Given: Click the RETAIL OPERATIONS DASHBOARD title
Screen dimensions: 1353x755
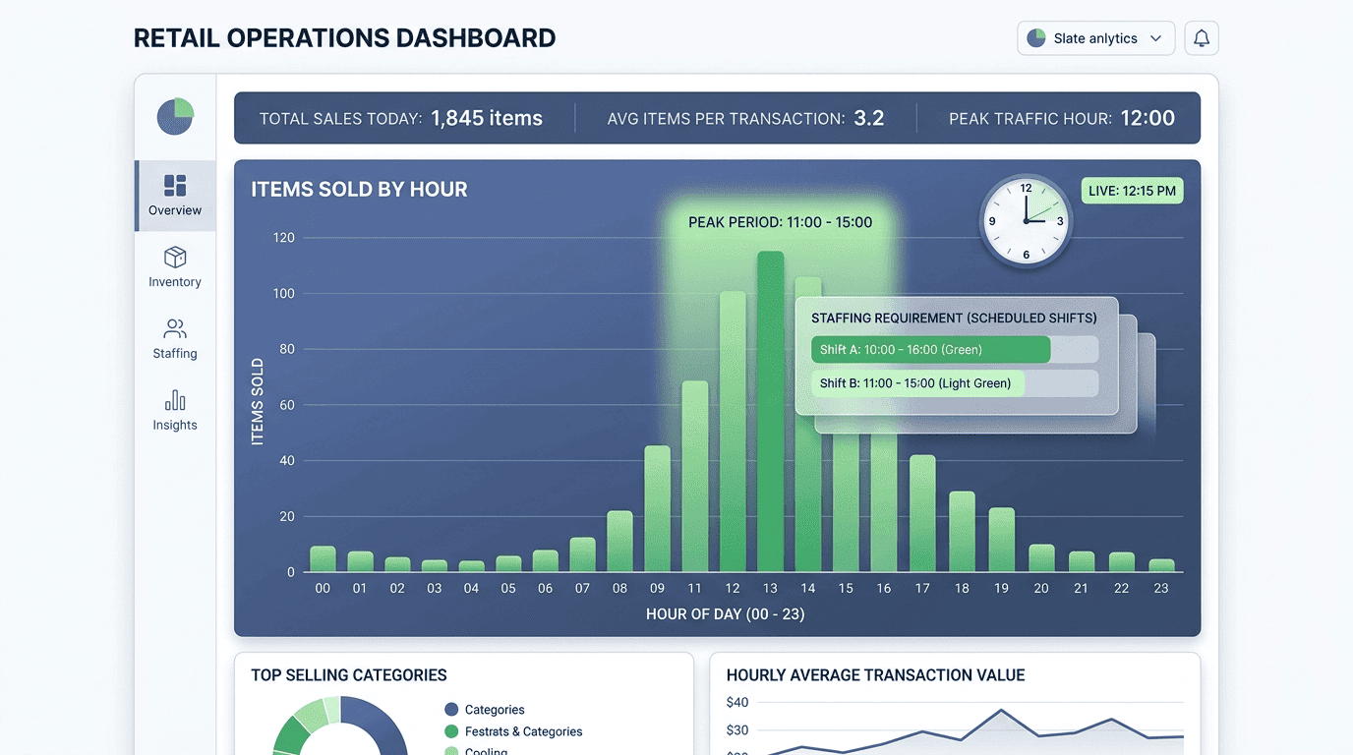Looking at the screenshot, I should (344, 38).
